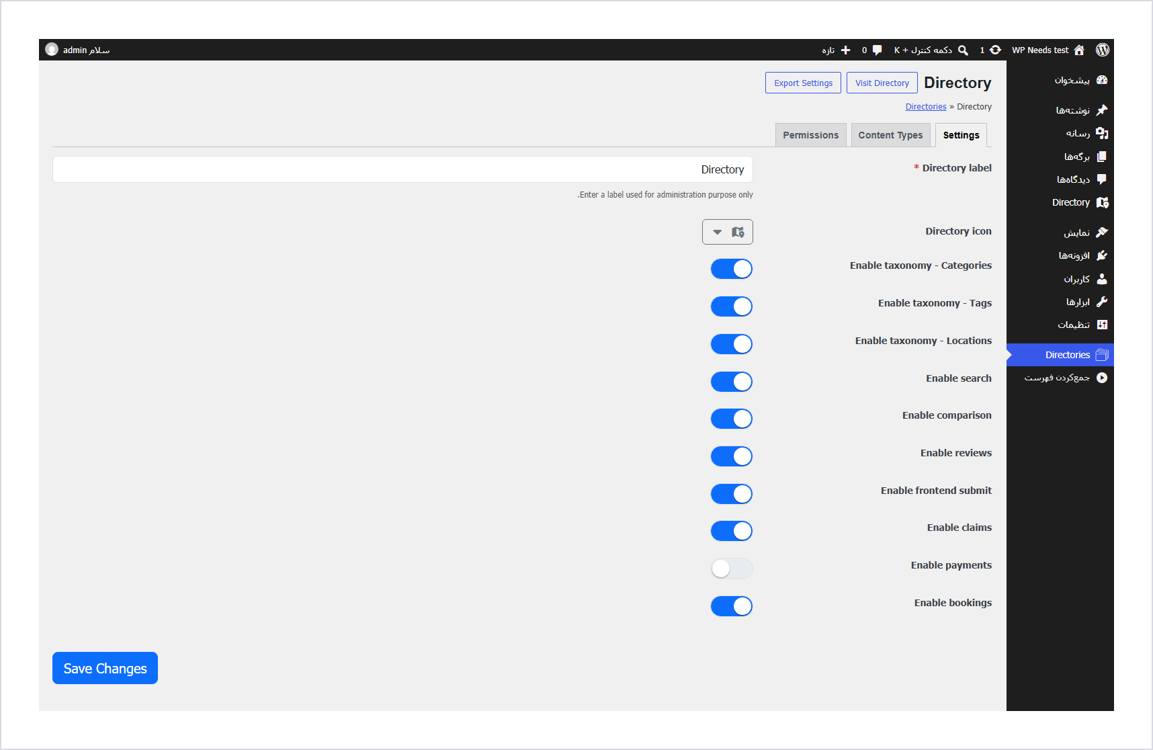
Task: Open the appearance brush icon in sidebar
Action: [1102, 233]
